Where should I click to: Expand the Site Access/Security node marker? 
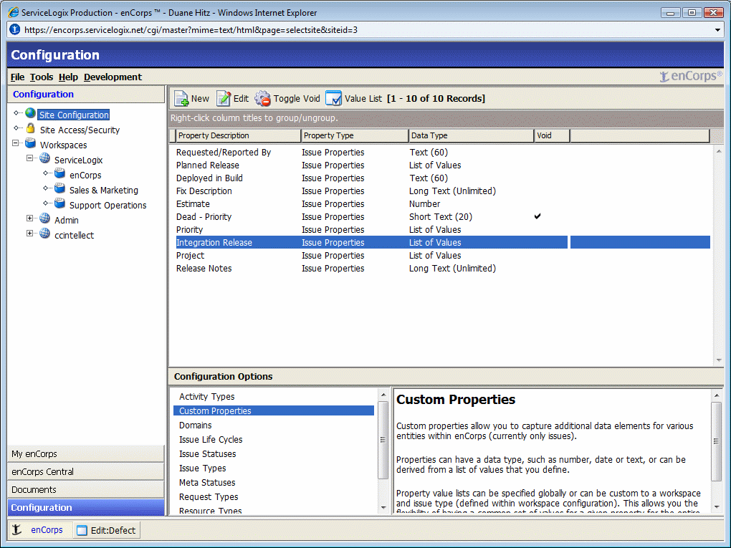[x=16, y=128]
